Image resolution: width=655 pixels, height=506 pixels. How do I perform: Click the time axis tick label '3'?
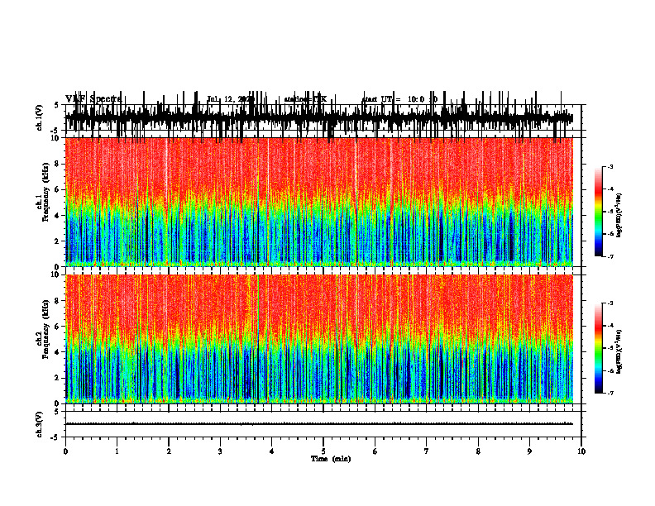coord(220,451)
